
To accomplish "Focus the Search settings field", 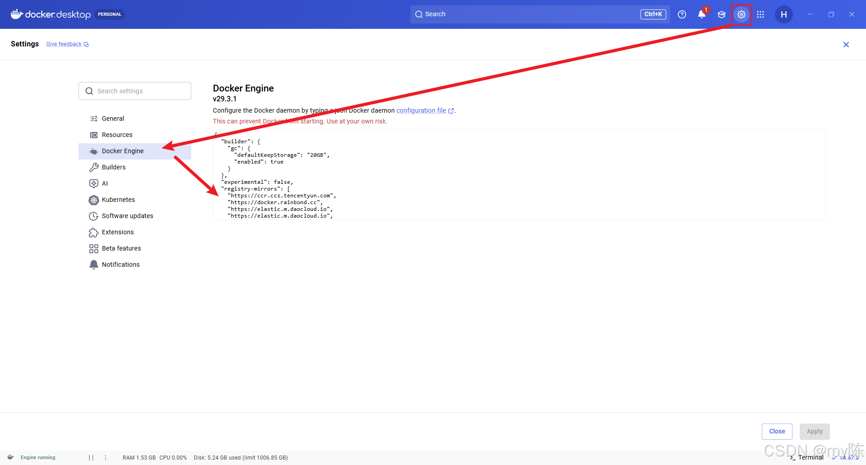I will [135, 91].
